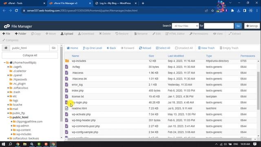Expand the .trash folder node
Viewport: 261px width, 147px height.
click(8, 92)
